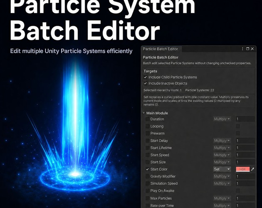Toggle Include Inactive Objects

pyautogui.click(x=146, y=83)
